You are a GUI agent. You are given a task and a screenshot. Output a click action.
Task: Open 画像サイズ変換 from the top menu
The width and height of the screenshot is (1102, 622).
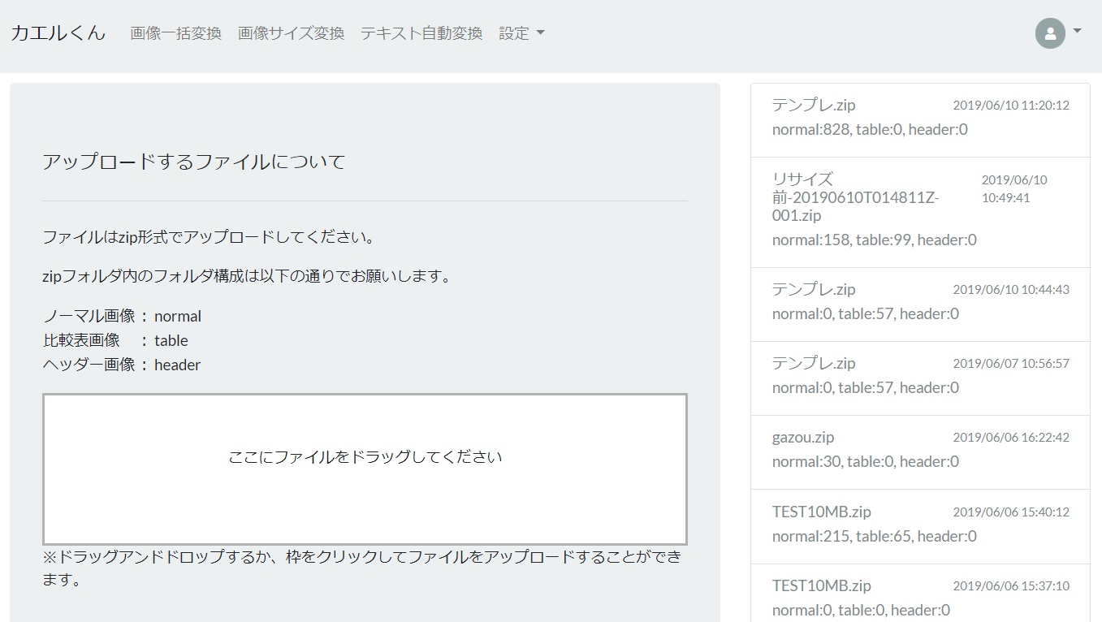pos(290,33)
